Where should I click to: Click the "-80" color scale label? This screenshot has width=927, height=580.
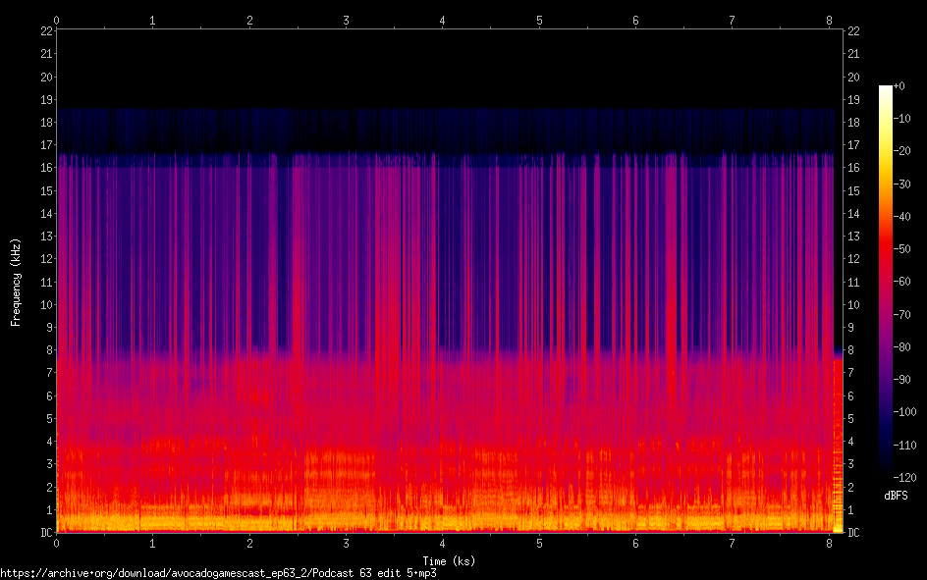click(901, 347)
